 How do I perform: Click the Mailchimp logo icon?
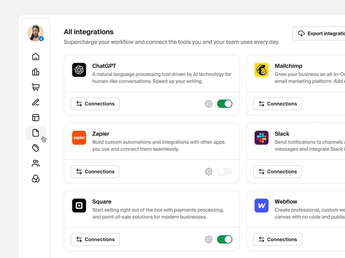pyautogui.click(x=261, y=70)
